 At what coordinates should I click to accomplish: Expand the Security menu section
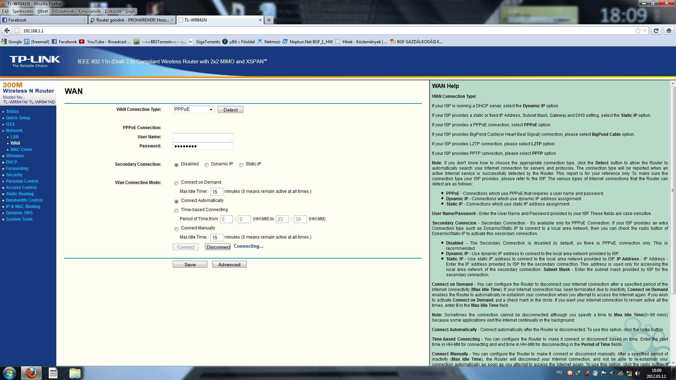point(14,175)
